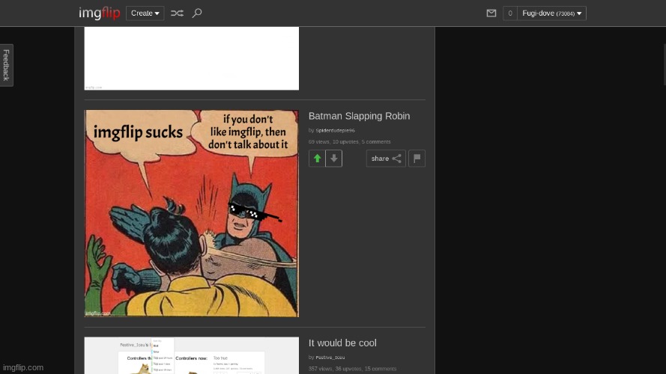Expand the Fugi-dove account menu

coord(551,13)
